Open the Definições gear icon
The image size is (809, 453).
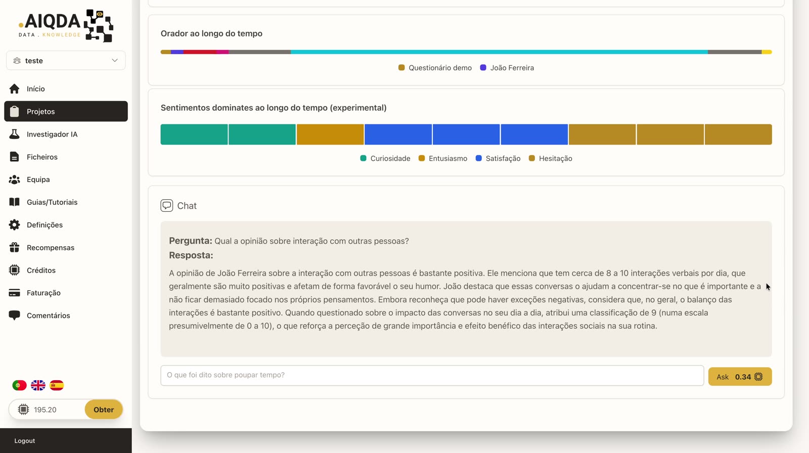point(14,225)
